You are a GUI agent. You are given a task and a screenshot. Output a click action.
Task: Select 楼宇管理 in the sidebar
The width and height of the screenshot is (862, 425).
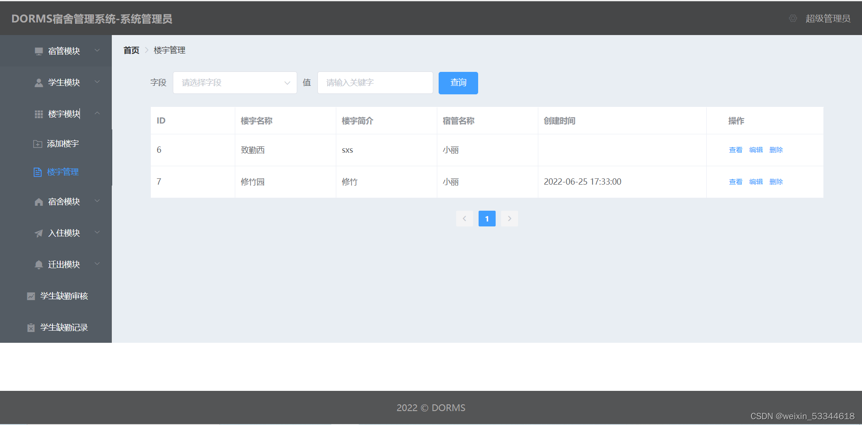pos(56,172)
